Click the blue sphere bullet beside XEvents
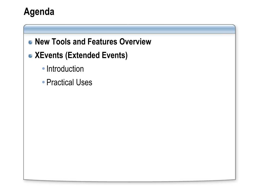The width and height of the screenshot is (262, 196). (30, 56)
